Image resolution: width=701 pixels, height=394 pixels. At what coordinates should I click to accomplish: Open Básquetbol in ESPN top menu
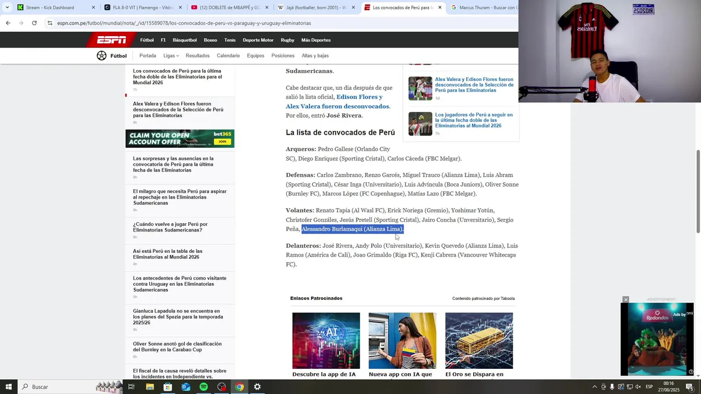(185, 40)
